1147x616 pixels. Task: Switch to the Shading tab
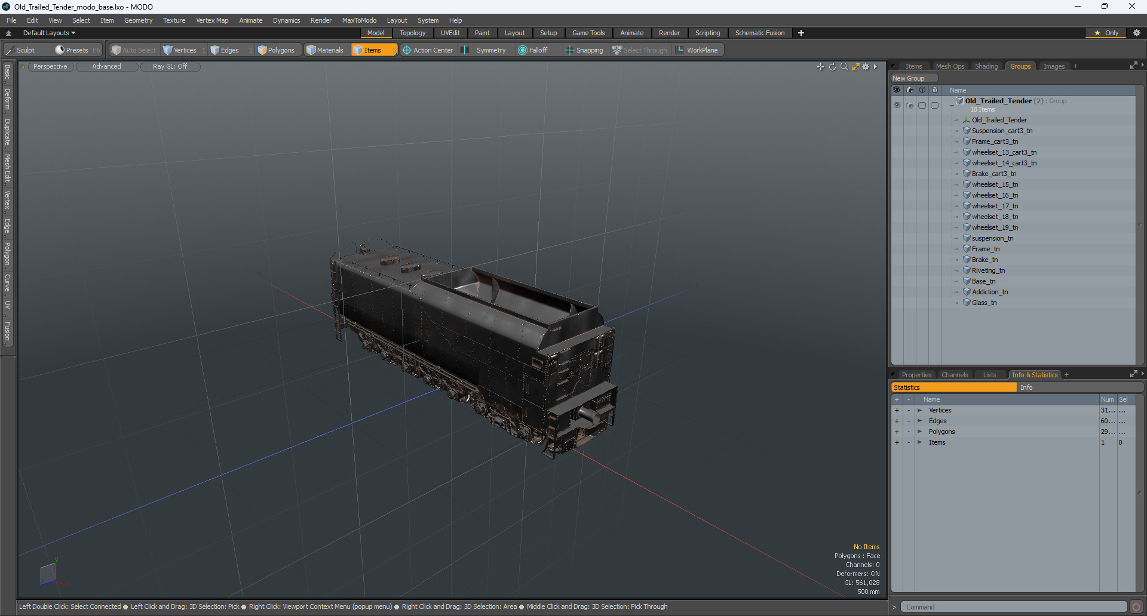coord(986,66)
